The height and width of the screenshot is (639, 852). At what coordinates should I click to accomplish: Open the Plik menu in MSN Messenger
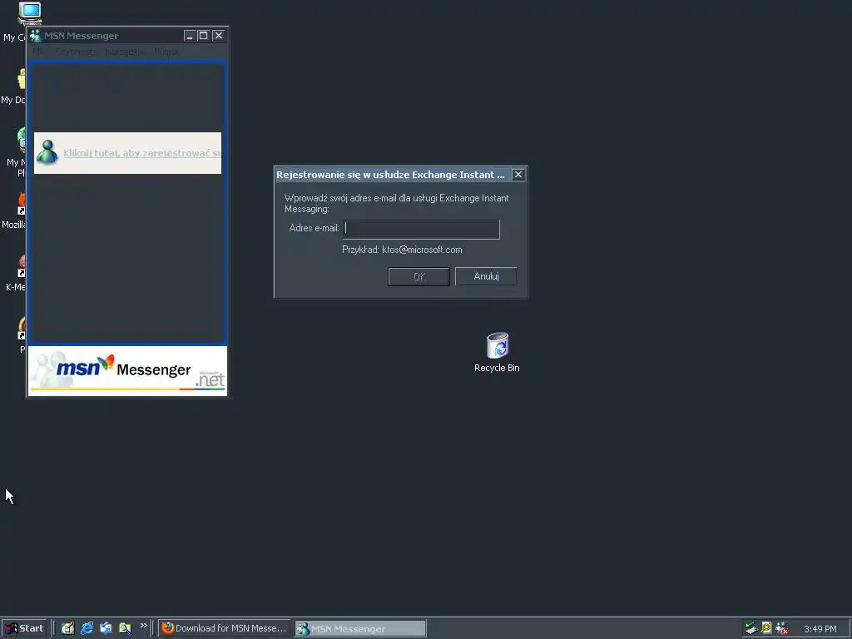[38, 52]
